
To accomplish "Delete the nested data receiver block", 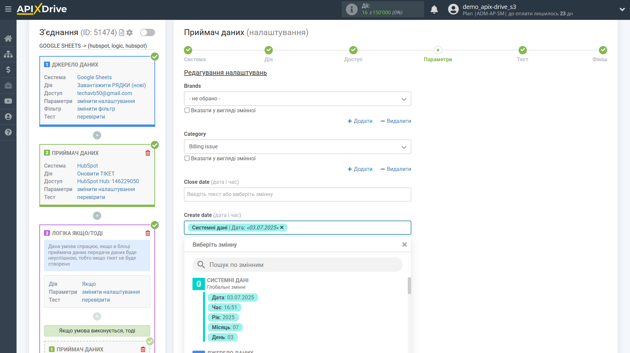I will pyautogui.click(x=143, y=349).
